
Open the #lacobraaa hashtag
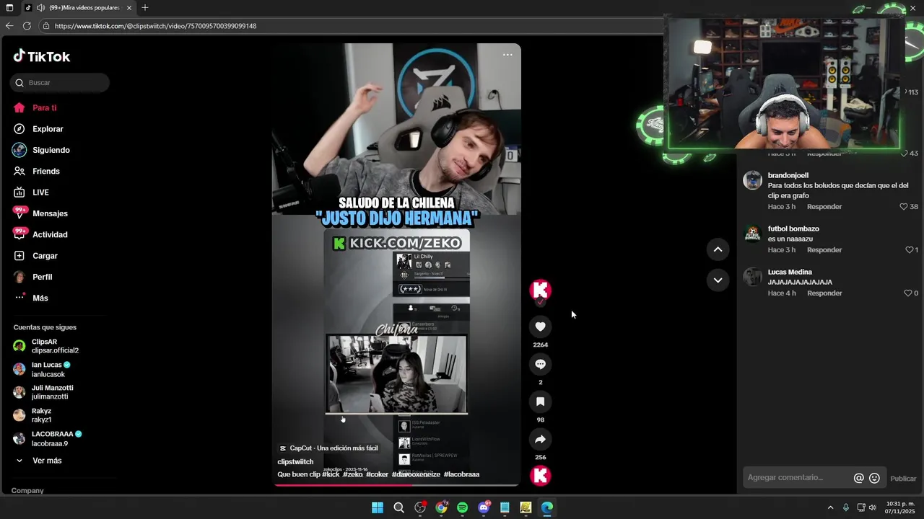pyautogui.click(x=461, y=474)
